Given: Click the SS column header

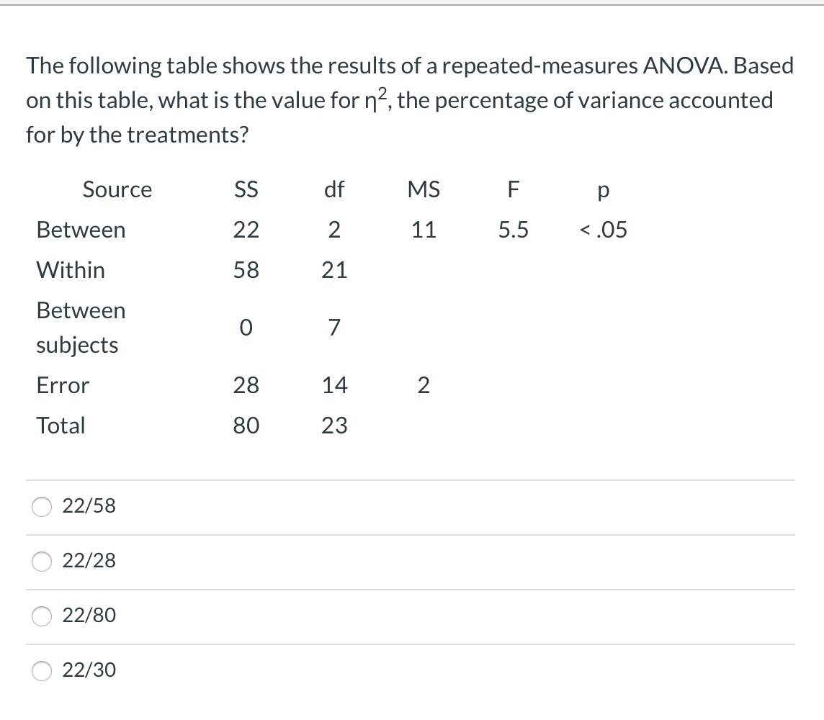Looking at the screenshot, I should [247, 189].
